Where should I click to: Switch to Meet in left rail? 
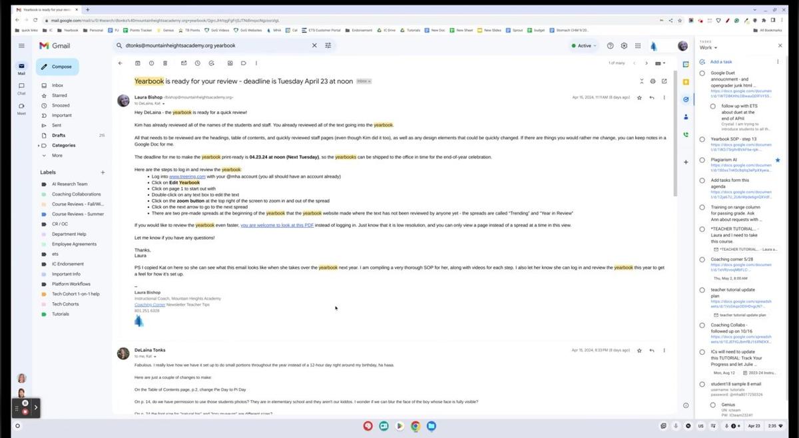21,109
